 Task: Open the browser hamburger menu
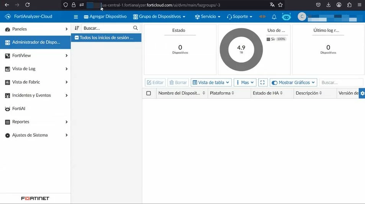point(359,5)
